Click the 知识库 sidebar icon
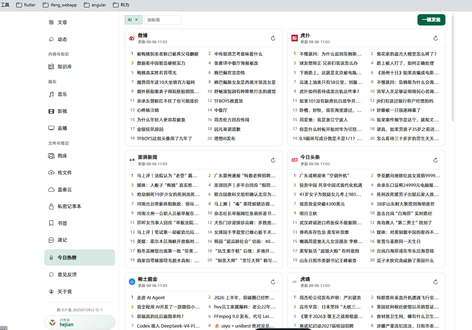This screenshot has width=472, height=330. (51, 66)
